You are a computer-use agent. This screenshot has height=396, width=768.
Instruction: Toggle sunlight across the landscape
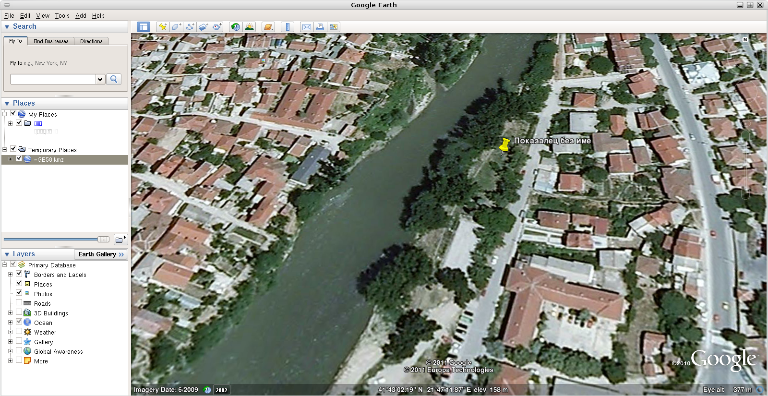[x=249, y=27]
